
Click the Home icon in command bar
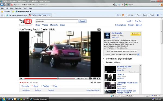tap(118, 15)
